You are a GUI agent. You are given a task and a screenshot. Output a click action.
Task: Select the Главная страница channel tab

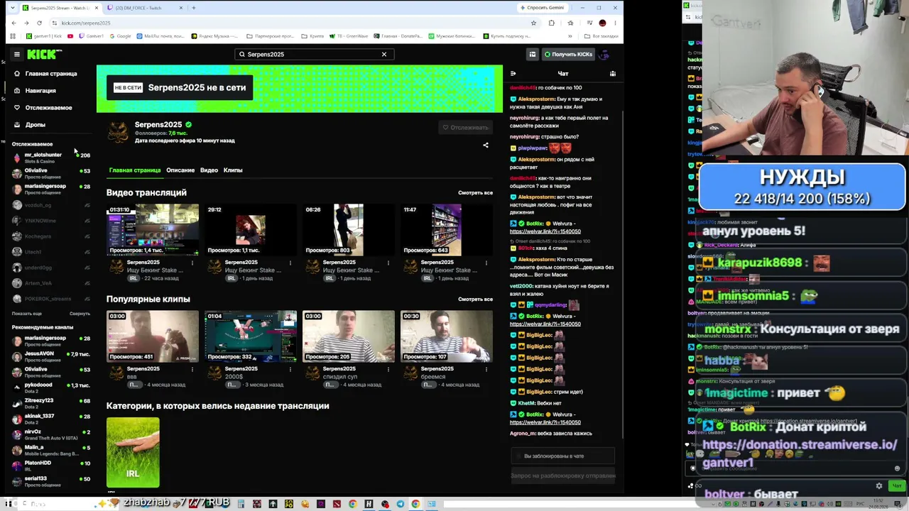pyautogui.click(x=135, y=170)
